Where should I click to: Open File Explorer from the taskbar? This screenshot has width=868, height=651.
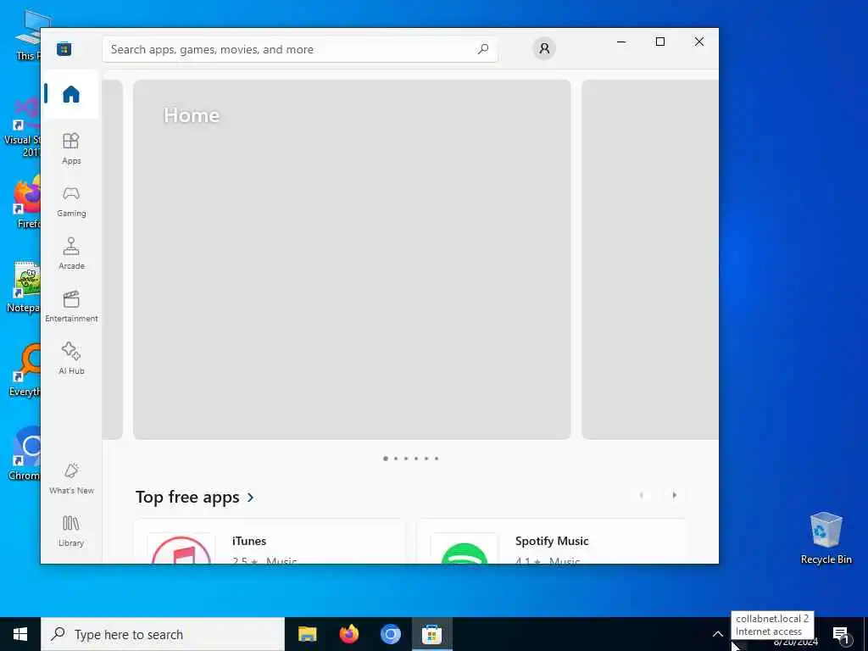click(x=307, y=634)
